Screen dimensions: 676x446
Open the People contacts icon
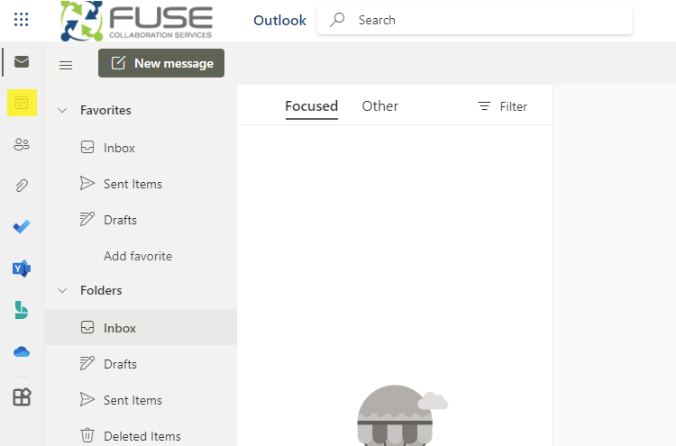[22, 144]
